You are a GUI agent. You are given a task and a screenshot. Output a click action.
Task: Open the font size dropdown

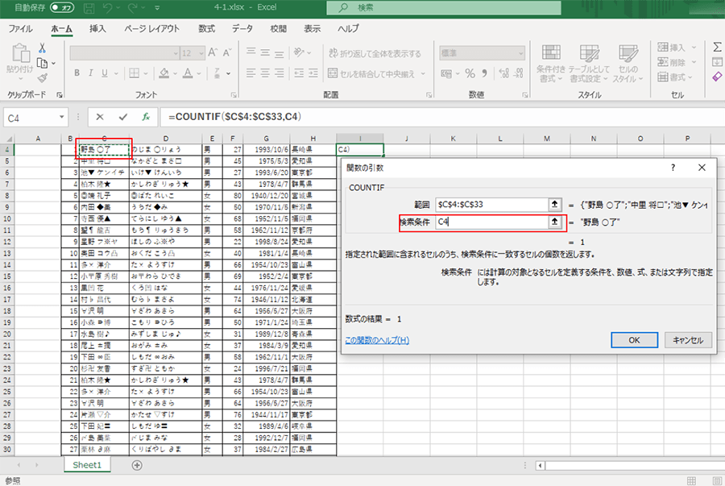[201, 54]
